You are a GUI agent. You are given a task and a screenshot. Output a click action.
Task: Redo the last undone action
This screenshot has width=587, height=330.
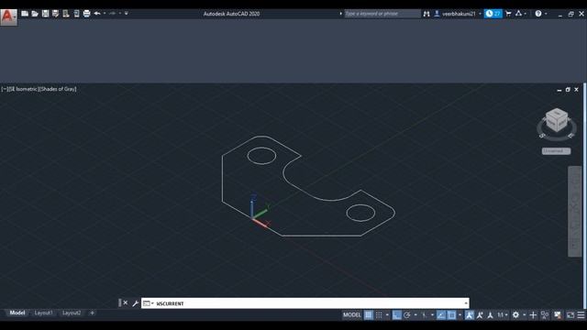(x=112, y=14)
